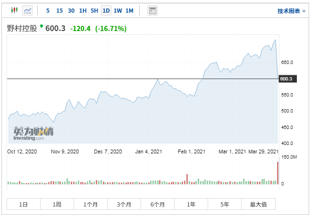The width and height of the screenshot is (311, 215).
Task: Switch range to 最大值
Action: 258,204
